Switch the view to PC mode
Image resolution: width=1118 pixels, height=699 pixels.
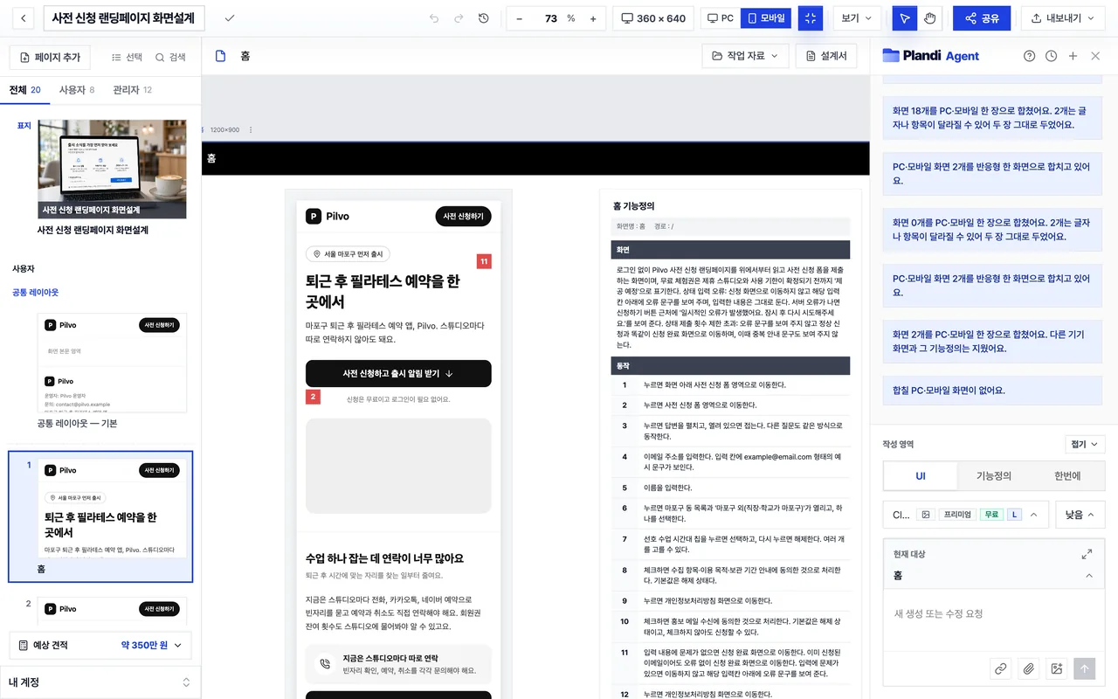[721, 18]
